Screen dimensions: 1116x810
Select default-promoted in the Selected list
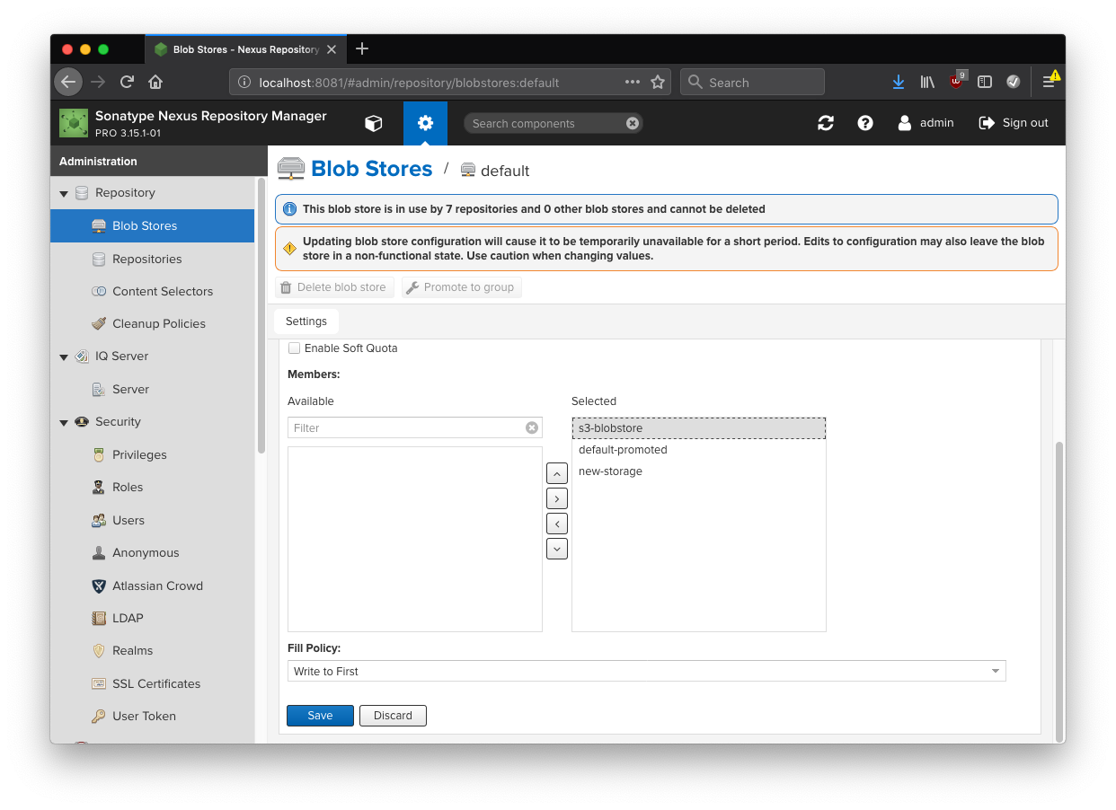coord(698,450)
